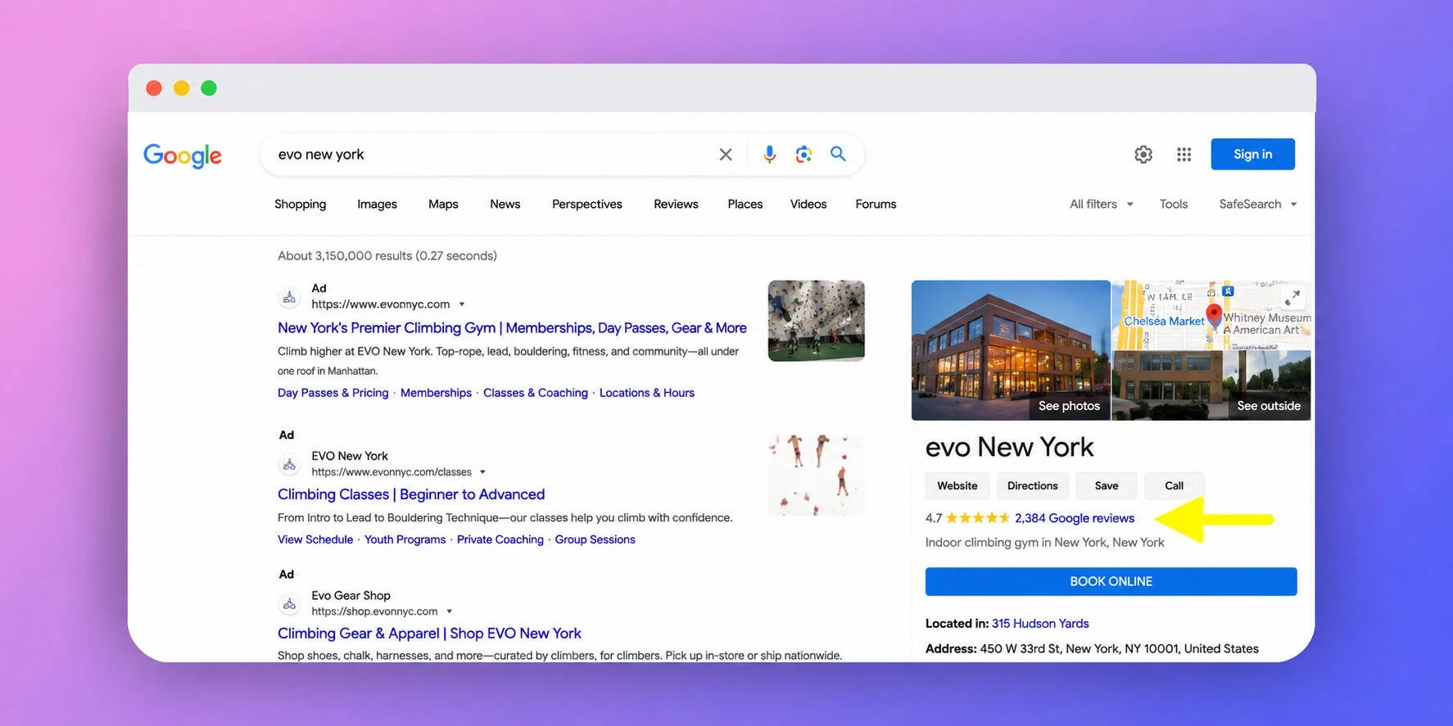This screenshot has width=1453, height=726.
Task: Open the Group Sessions sitelink
Action: coord(595,539)
